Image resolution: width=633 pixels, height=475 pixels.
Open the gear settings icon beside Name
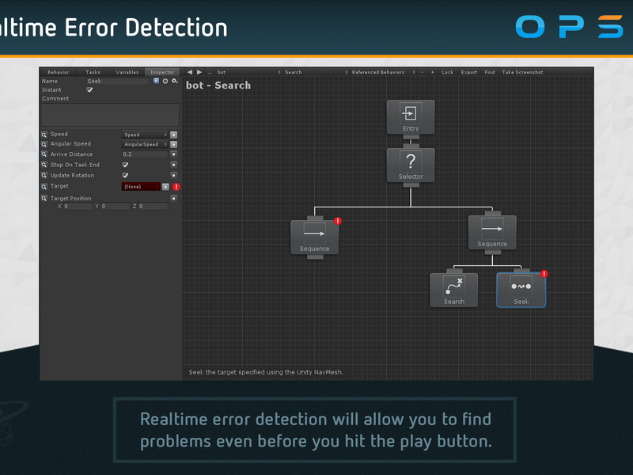pos(175,81)
